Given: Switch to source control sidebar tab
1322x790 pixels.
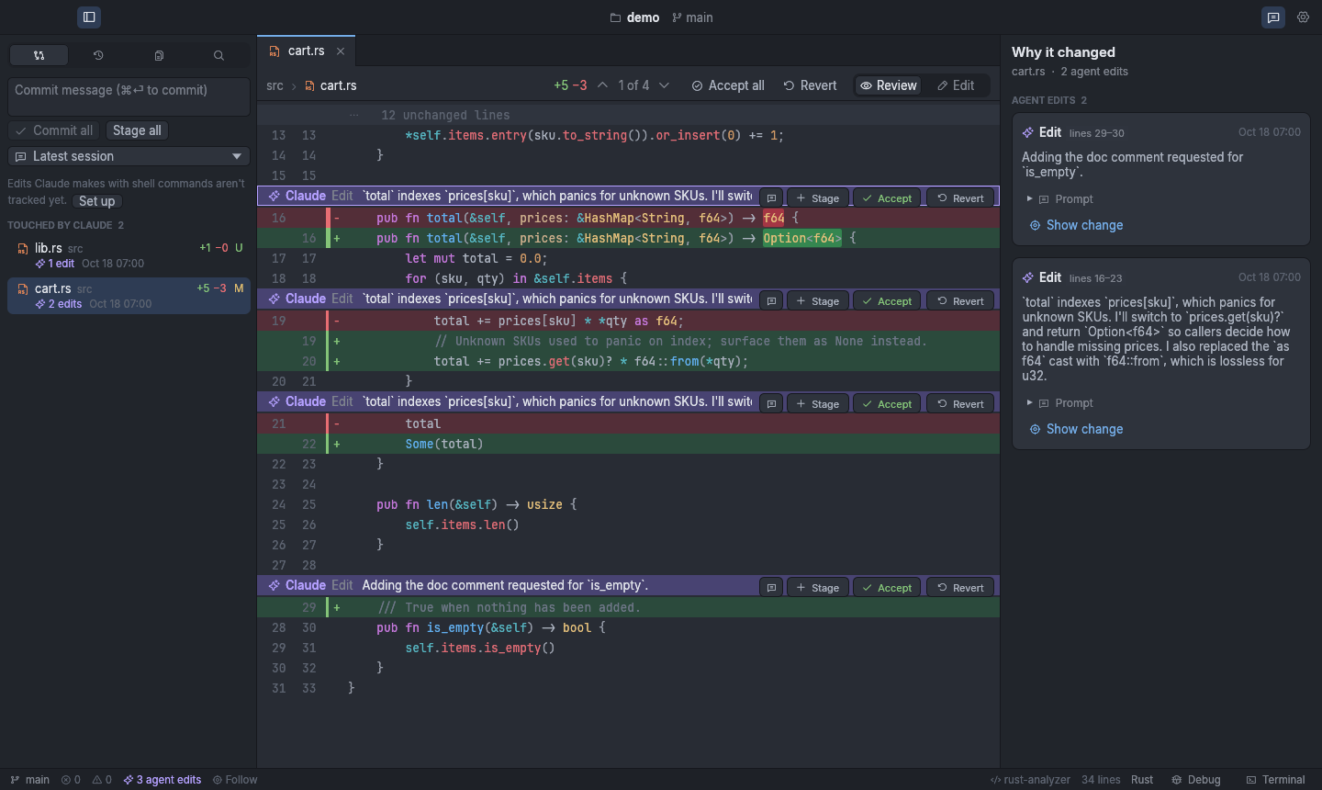Looking at the screenshot, I should [39, 55].
